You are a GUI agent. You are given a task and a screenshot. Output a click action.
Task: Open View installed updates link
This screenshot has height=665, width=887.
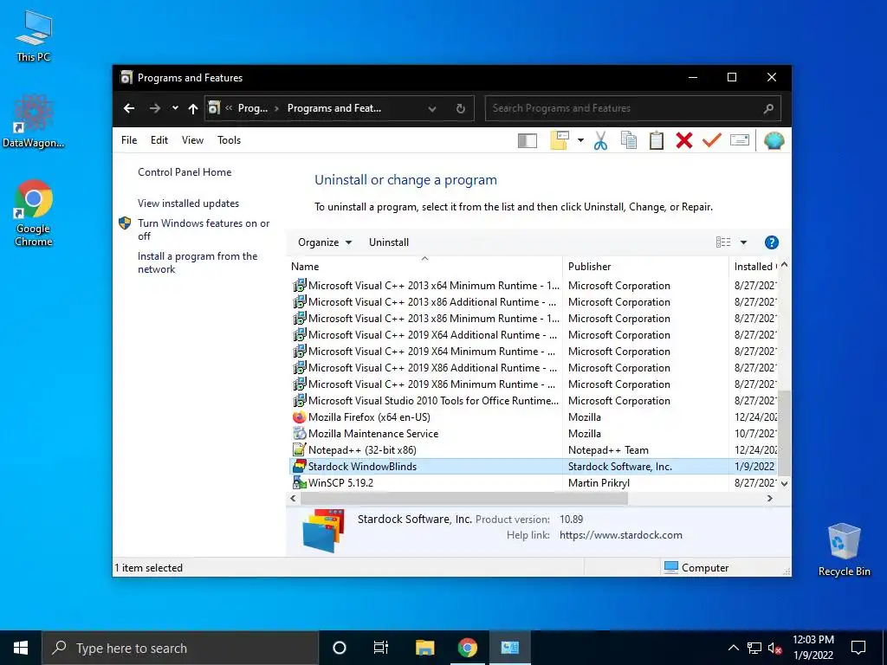point(188,203)
